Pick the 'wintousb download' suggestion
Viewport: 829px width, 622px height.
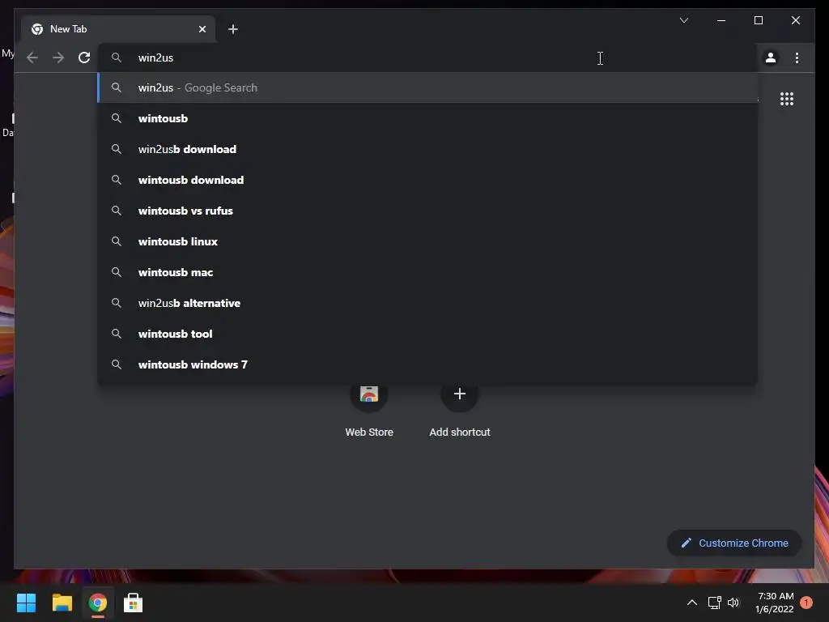(427, 180)
